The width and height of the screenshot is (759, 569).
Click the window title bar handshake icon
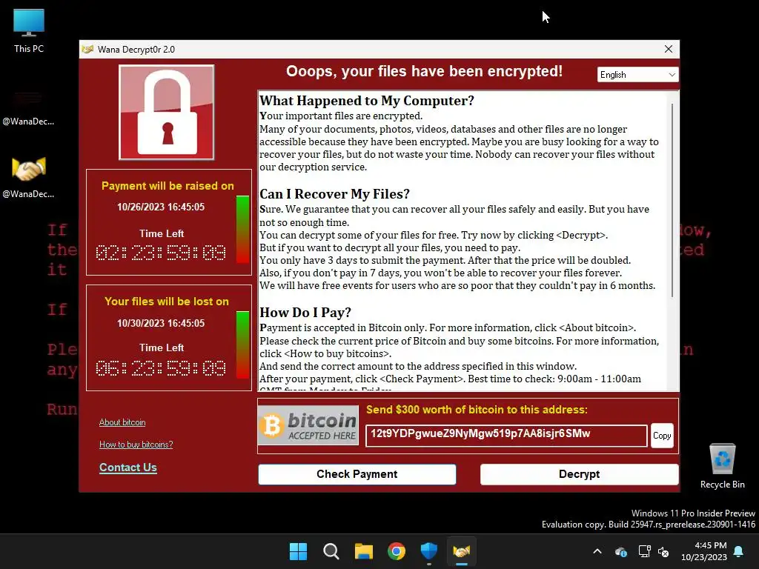87,50
